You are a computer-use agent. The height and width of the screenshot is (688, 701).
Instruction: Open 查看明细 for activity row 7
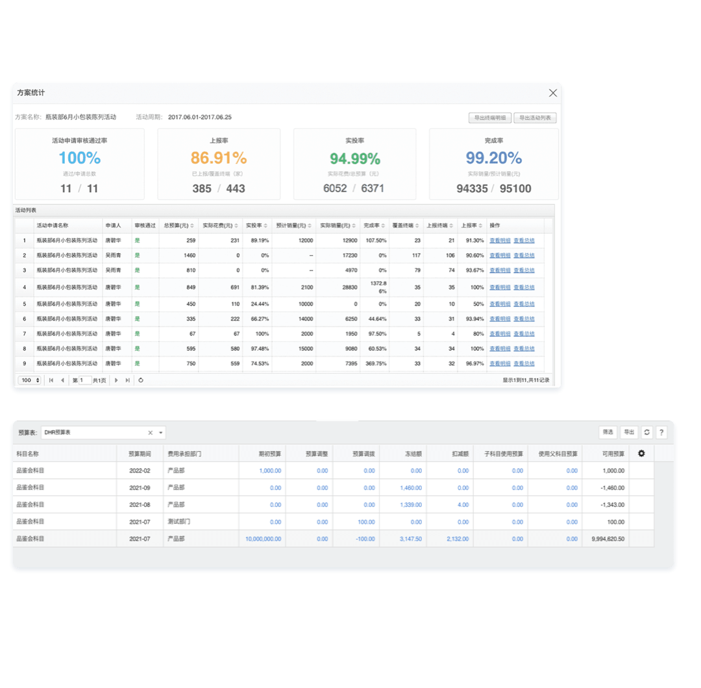point(500,334)
